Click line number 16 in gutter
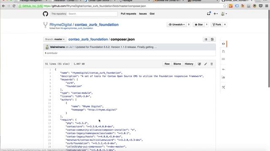The height and width of the screenshot is (151, 270). [x=49, y=120]
